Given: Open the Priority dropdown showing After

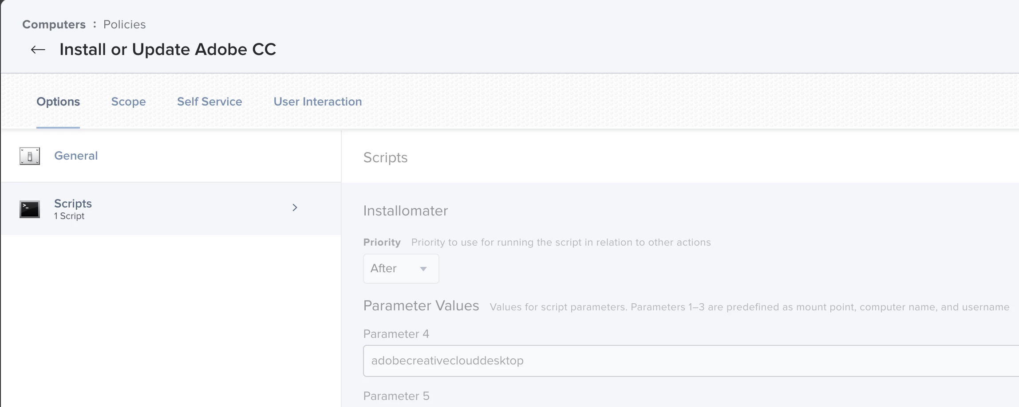Looking at the screenshot, I should (401, 269).
